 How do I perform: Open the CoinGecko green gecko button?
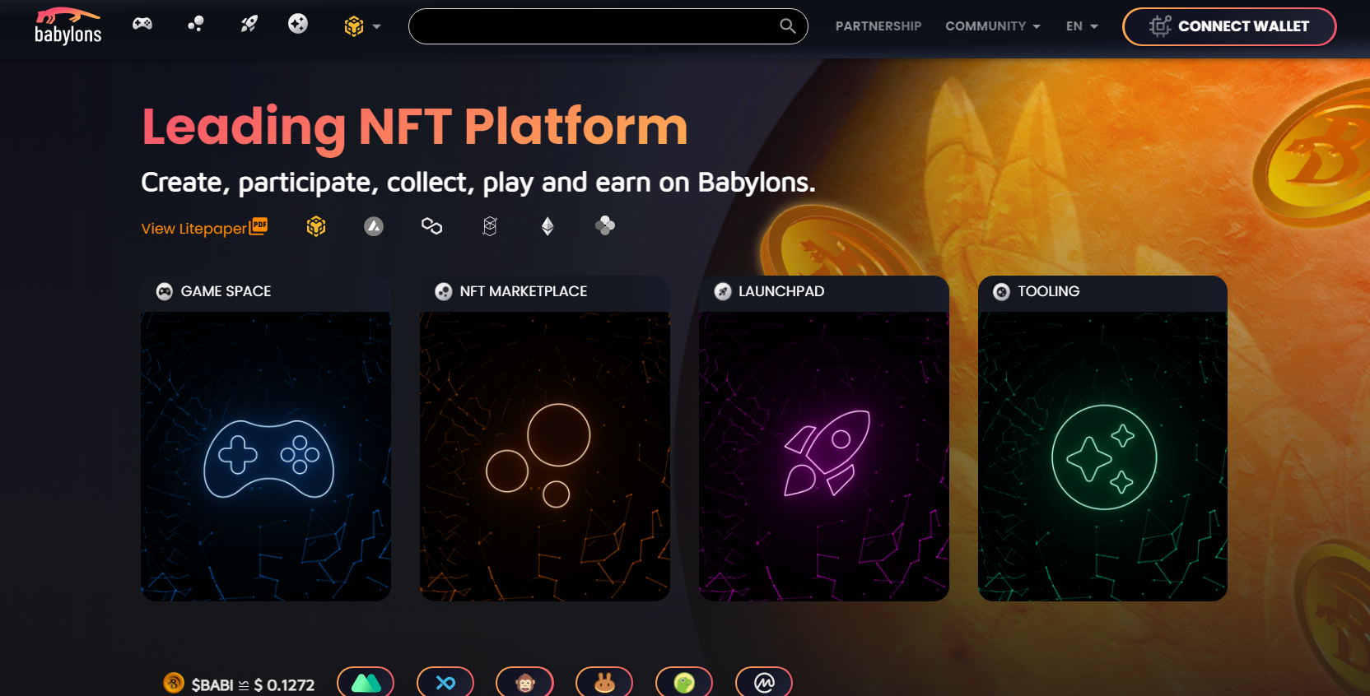[x=684, y=683]
